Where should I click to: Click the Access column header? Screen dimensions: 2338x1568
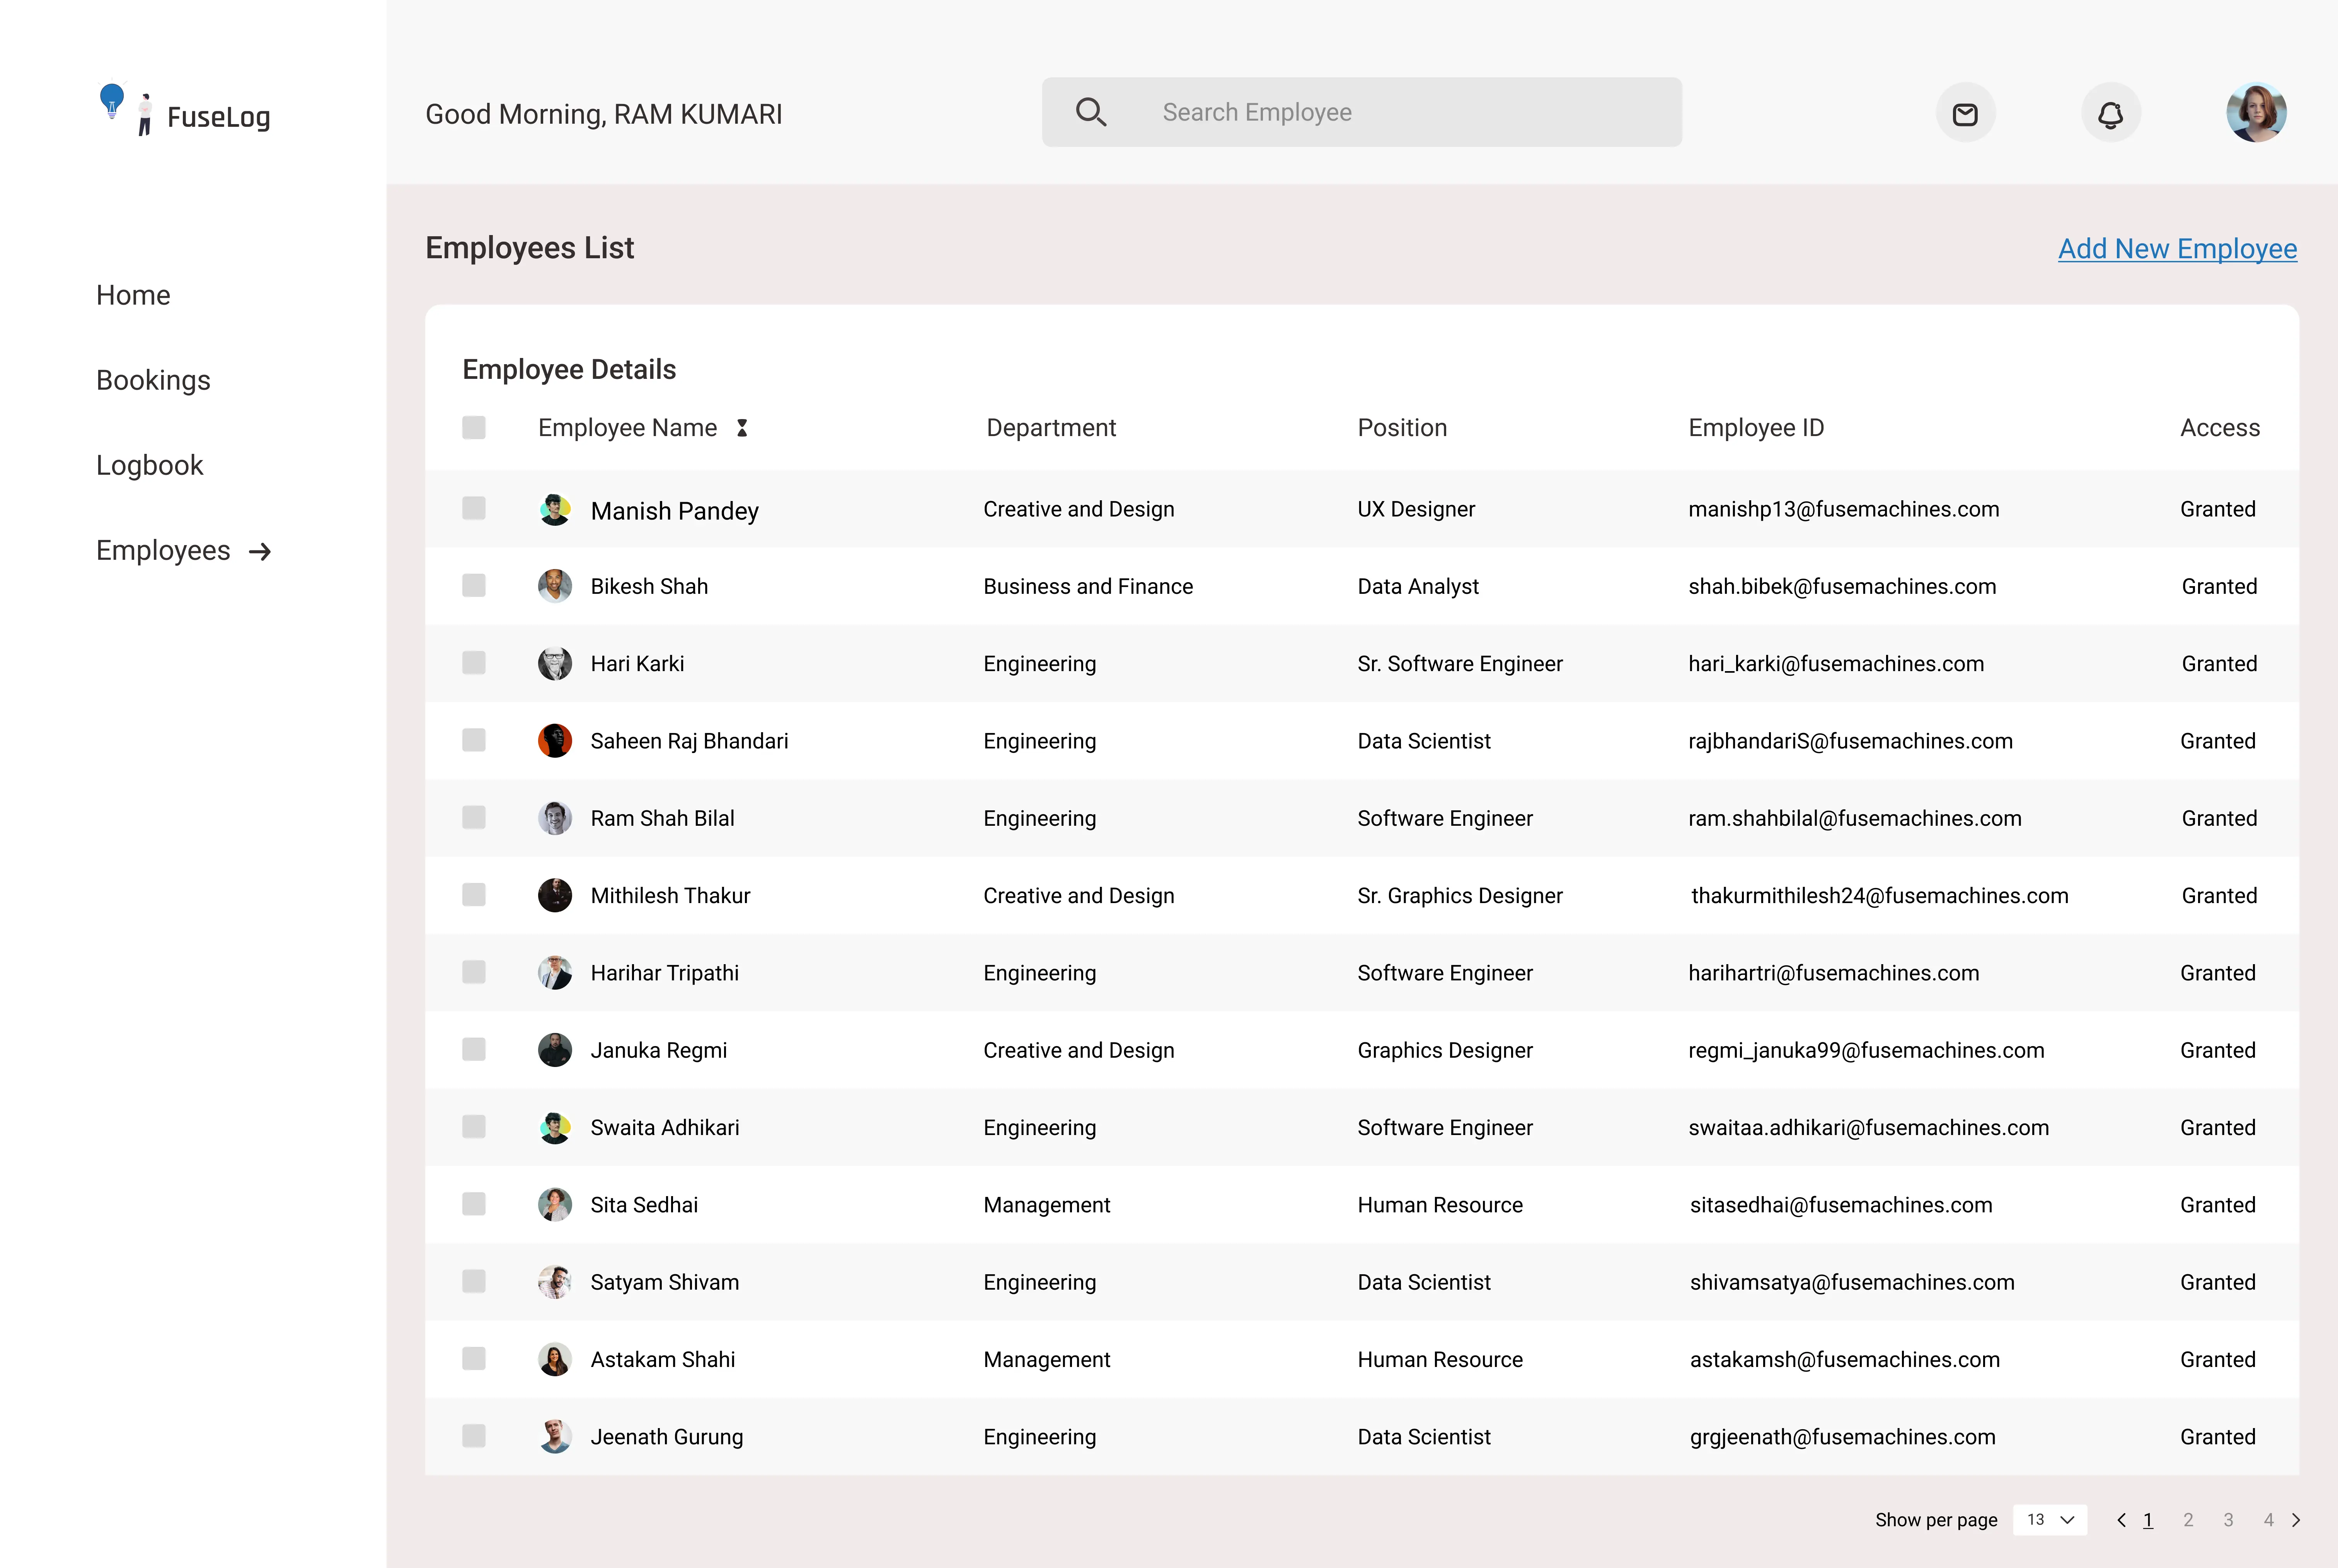2220,428
